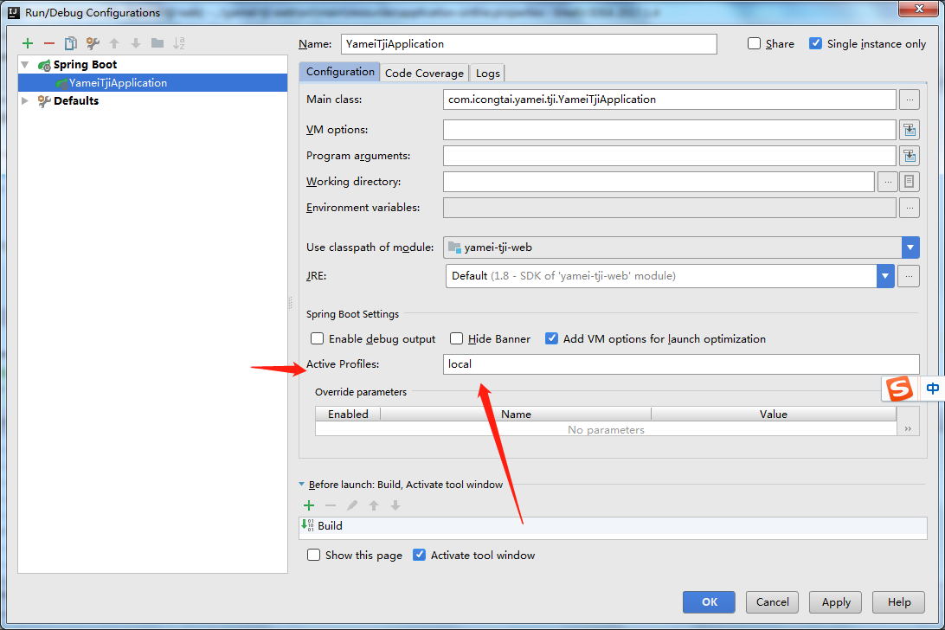
Task: Select Build task in before-launch list
Action: click(x=613, y=525)
